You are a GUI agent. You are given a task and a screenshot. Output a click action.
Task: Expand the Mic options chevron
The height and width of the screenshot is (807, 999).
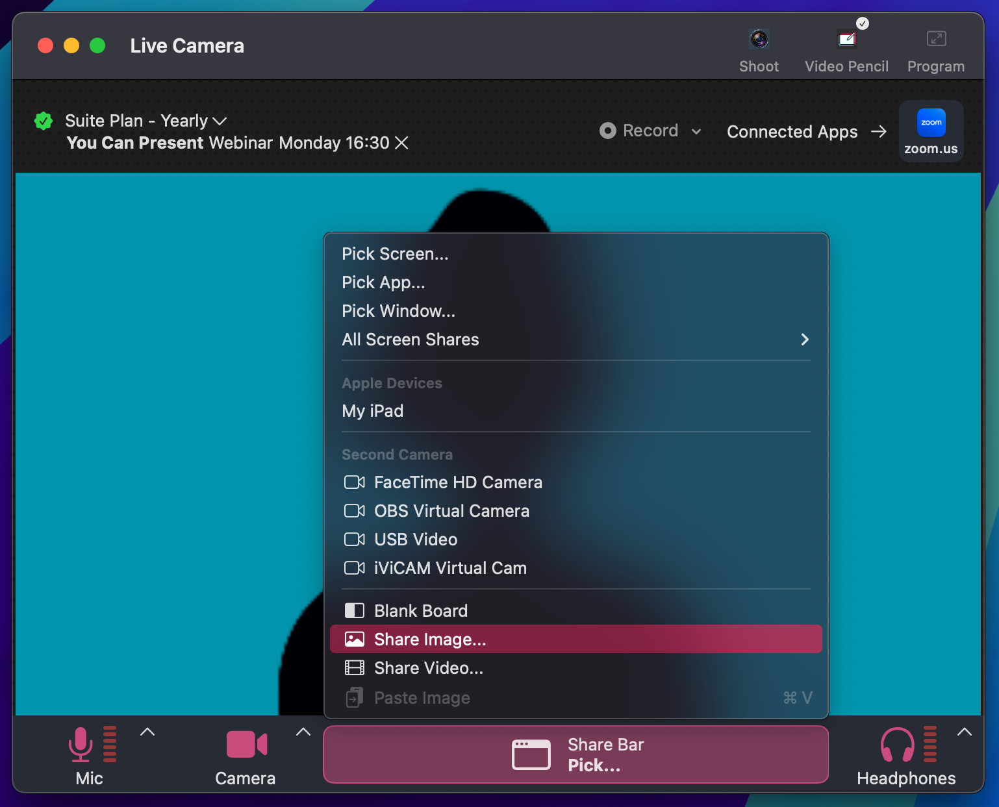(x=147, y=732)
